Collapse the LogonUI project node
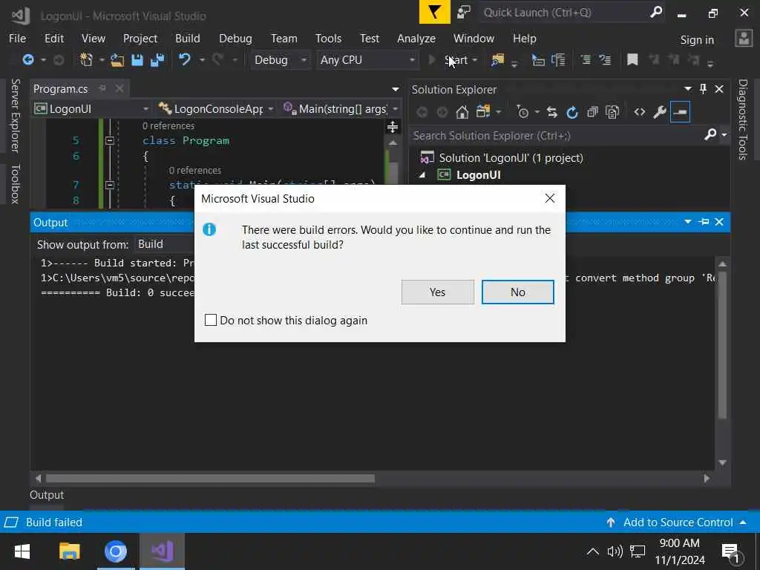This screenshot has width=760, height=570. point(422,175)
